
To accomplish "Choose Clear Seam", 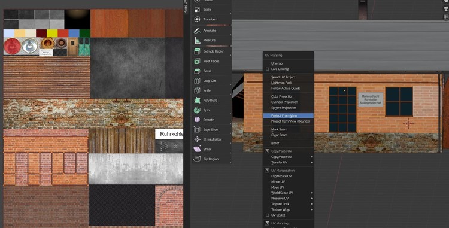I will [289, 135].
